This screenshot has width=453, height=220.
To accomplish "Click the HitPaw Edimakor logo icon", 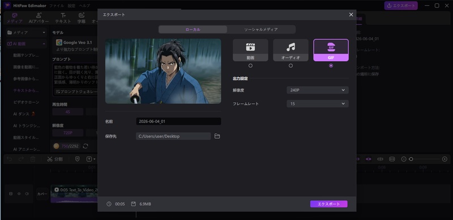I will (x=7, y=6).
